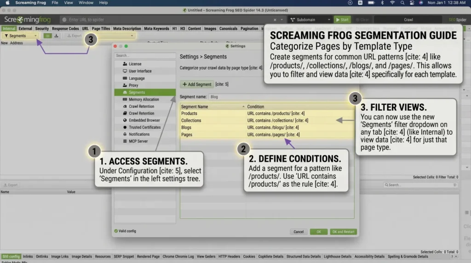
Task: Click the lower panel Search field
Action: pyautogui.click(x=420, y=185)
